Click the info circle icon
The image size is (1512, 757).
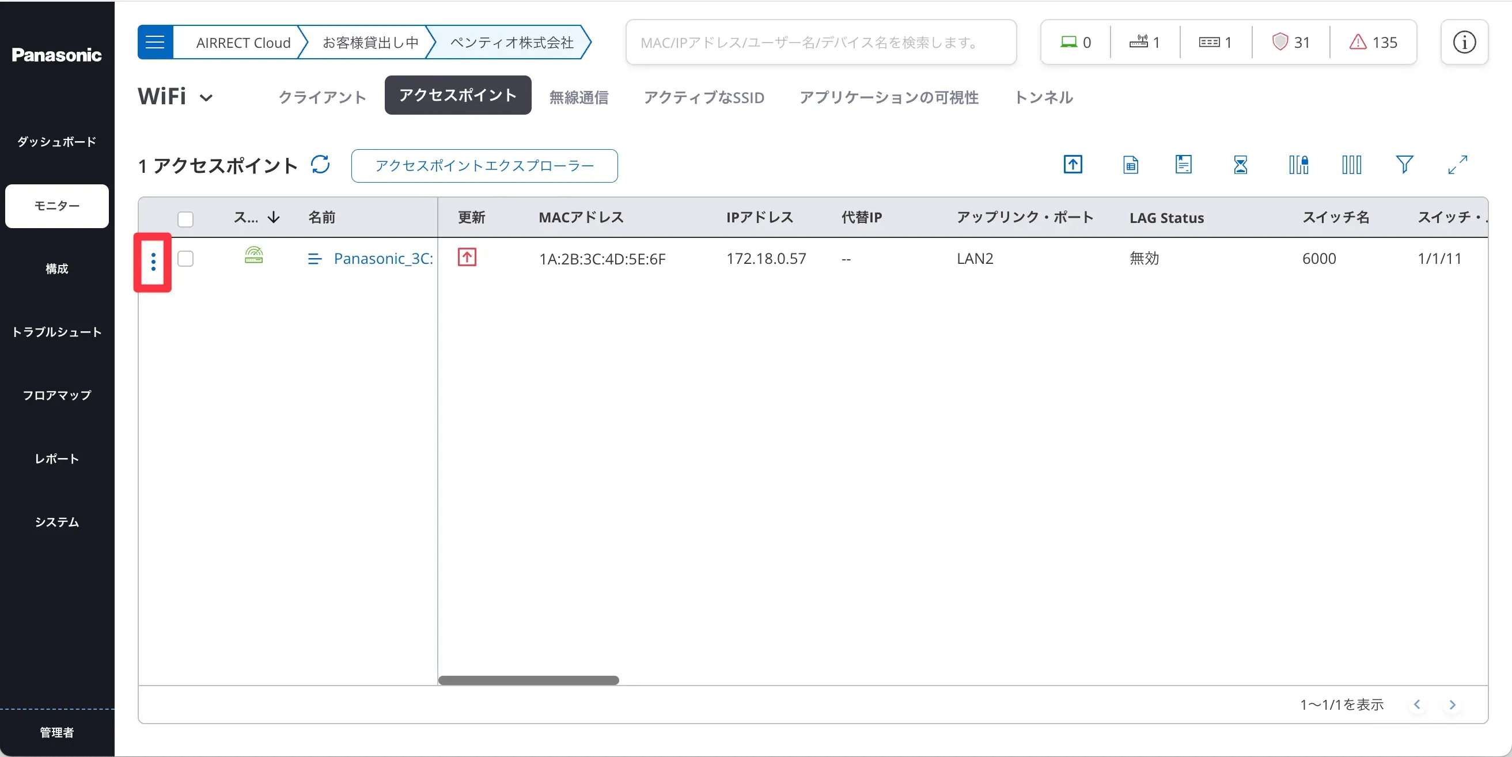coord(1464,42)
